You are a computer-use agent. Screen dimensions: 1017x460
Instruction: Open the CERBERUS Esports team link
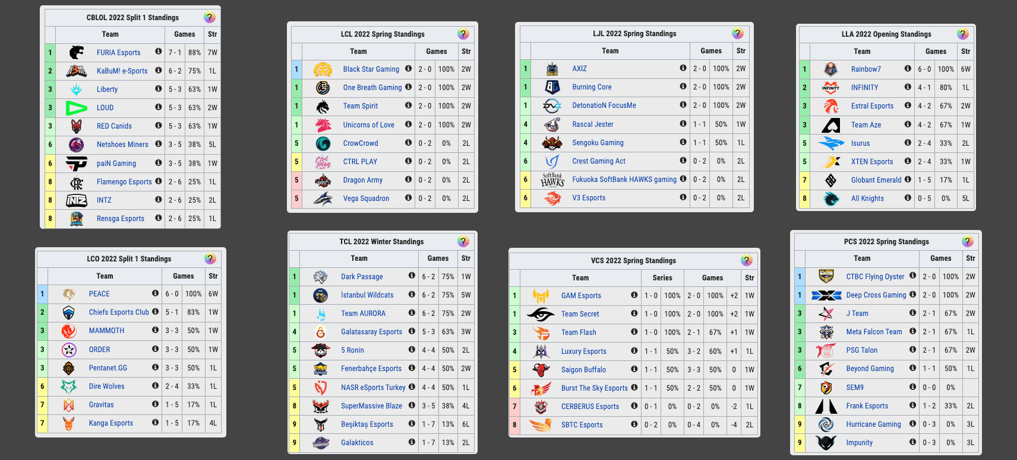click(590, 407)
